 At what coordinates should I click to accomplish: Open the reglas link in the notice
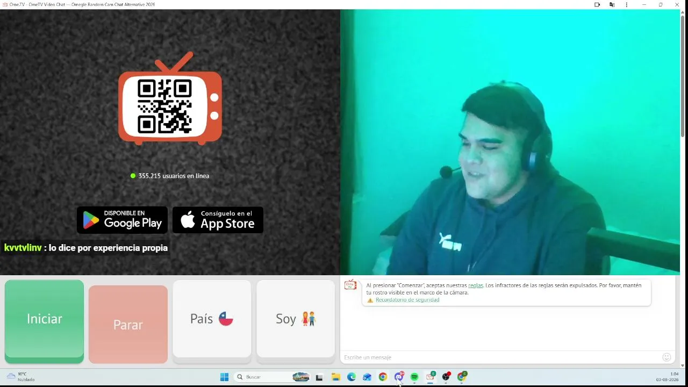[476, 285]
